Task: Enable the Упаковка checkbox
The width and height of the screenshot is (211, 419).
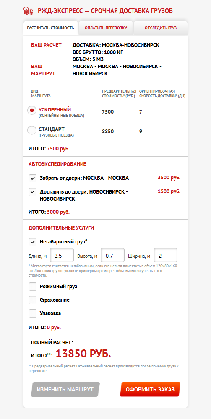Action: point(33,313)
